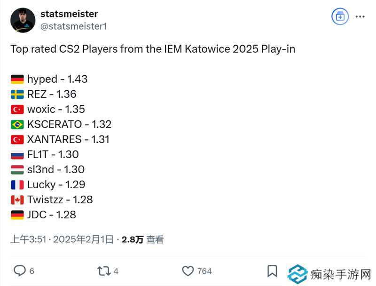Screen dimensions: 376x286
Task: Click the post title text line
Action: click(153, 49)
